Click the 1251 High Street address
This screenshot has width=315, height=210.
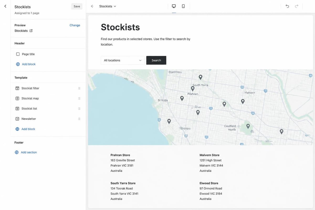click(x=211, y=160)
